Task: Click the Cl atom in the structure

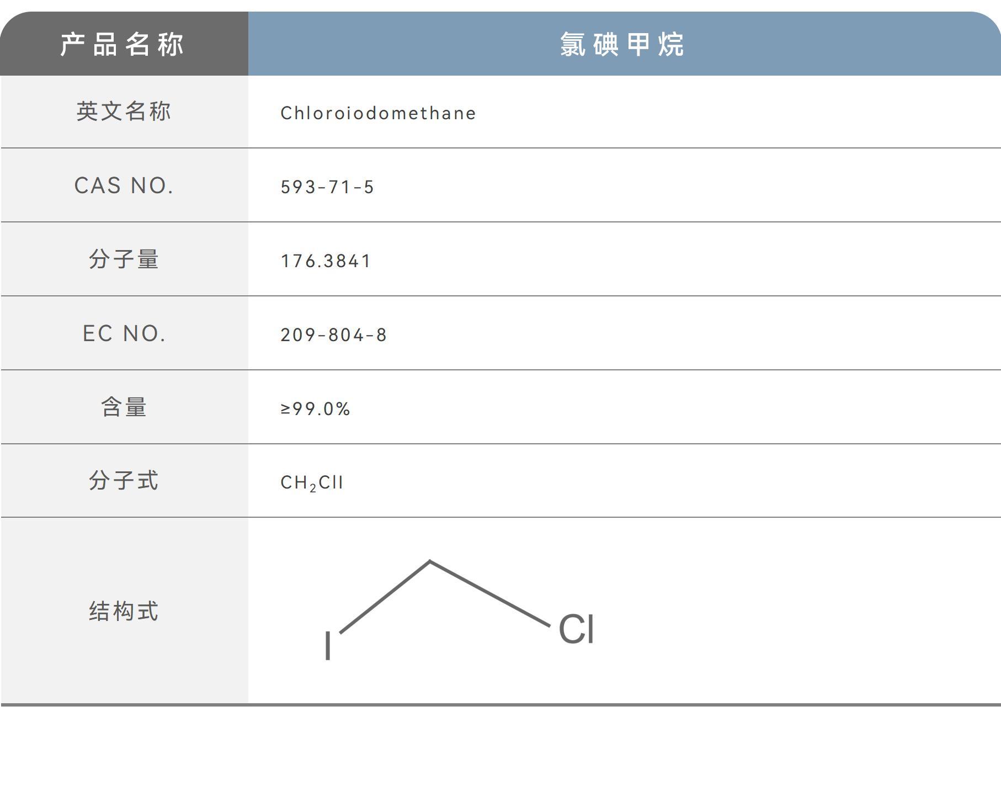Action: coord(576,629)
